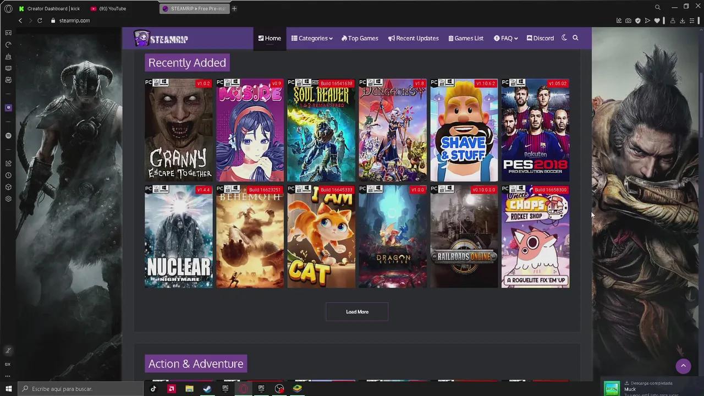704x396 pixels.
Task: Click the SteamRIP logo
Action: point(161,38)
